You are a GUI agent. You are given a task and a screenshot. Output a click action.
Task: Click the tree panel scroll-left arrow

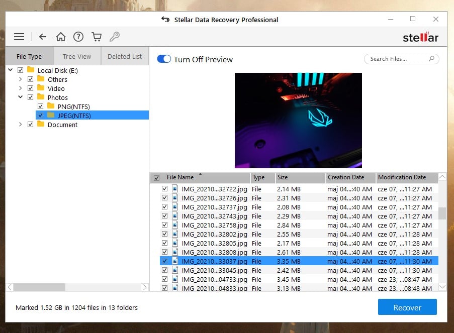coord(10,287)
